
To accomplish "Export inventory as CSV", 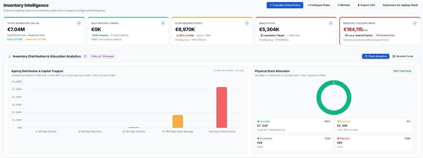I will (366, 5).
